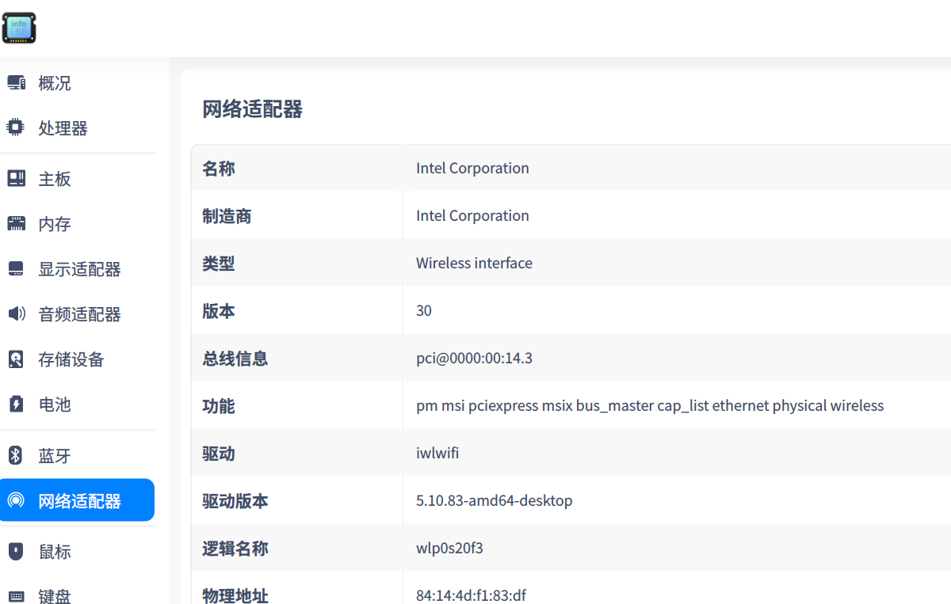Select the 内存 memory module icon
This screenshot has height=604, width=951.
pos(16,224)
